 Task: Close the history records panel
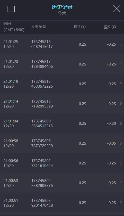117,9
